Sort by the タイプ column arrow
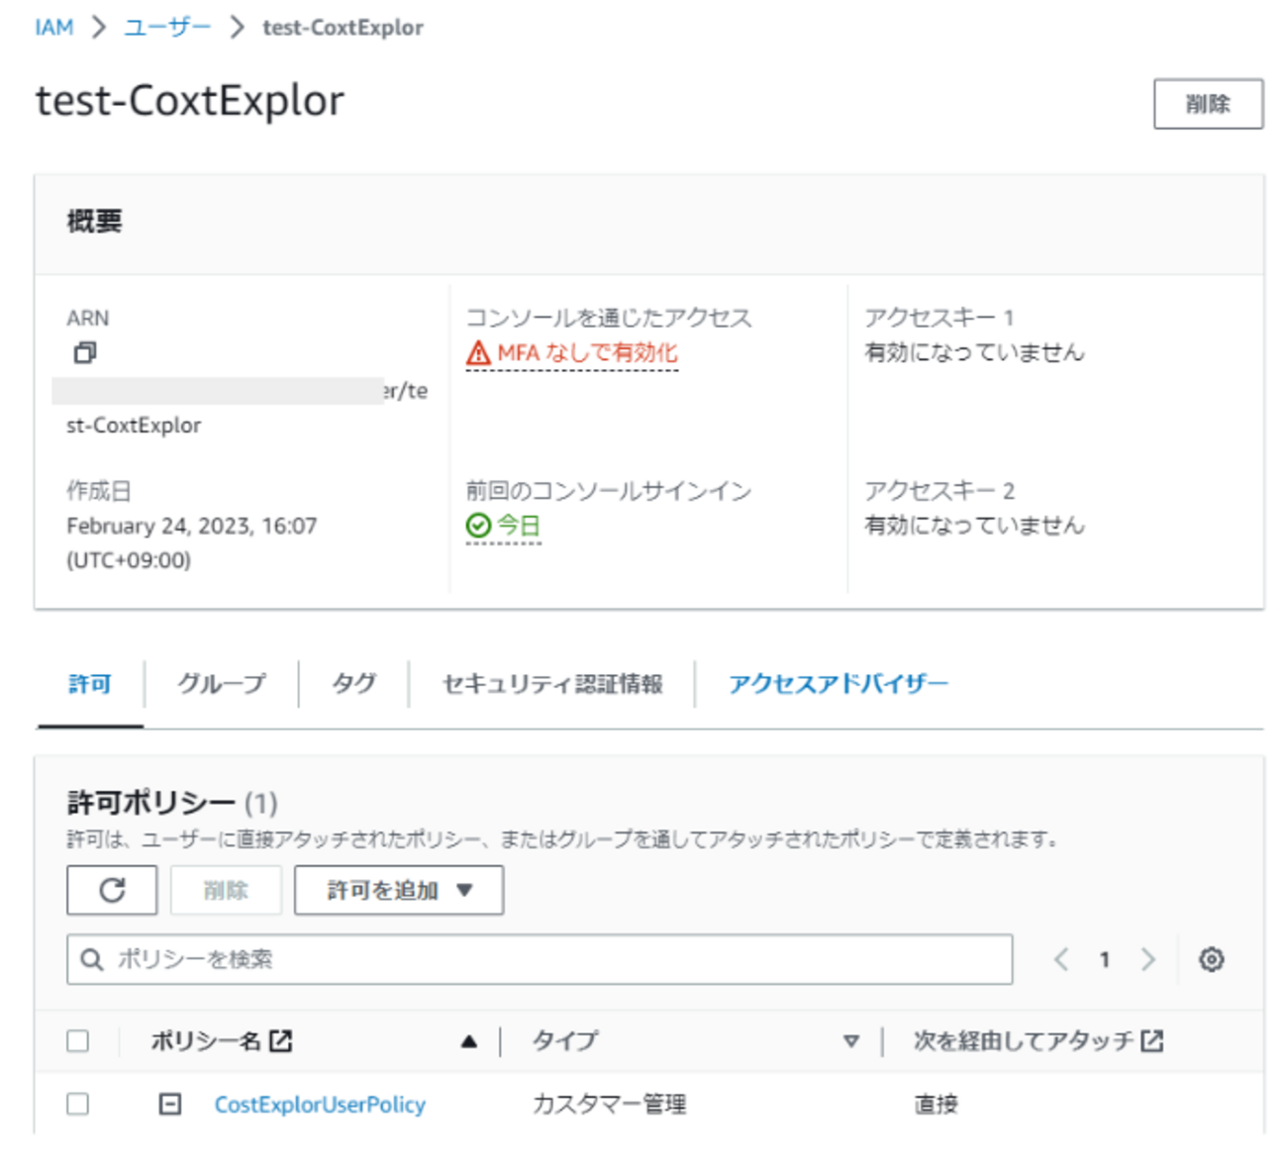 coord(850,1041)
